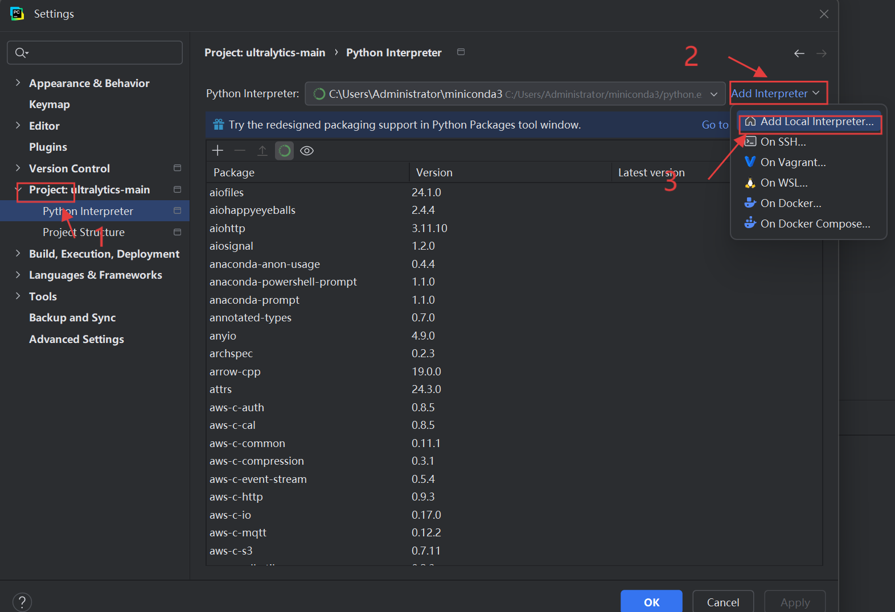Screen dimensions: 895x612
Task: Click the settings search input field
Action: point(95,53)
